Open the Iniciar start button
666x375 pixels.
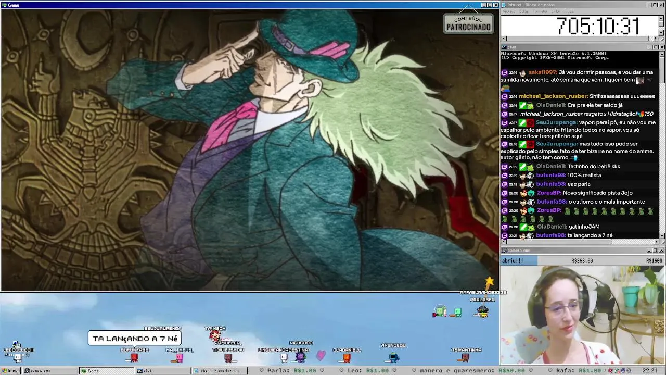pos(11,371)
